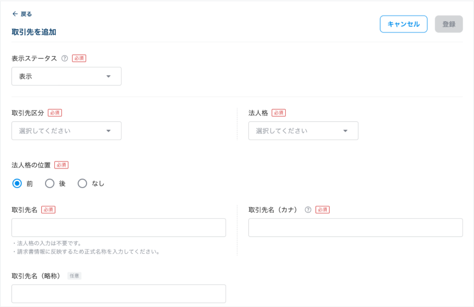
Task: Click the 取引先を追加 page heading
Action: [34, 32]
